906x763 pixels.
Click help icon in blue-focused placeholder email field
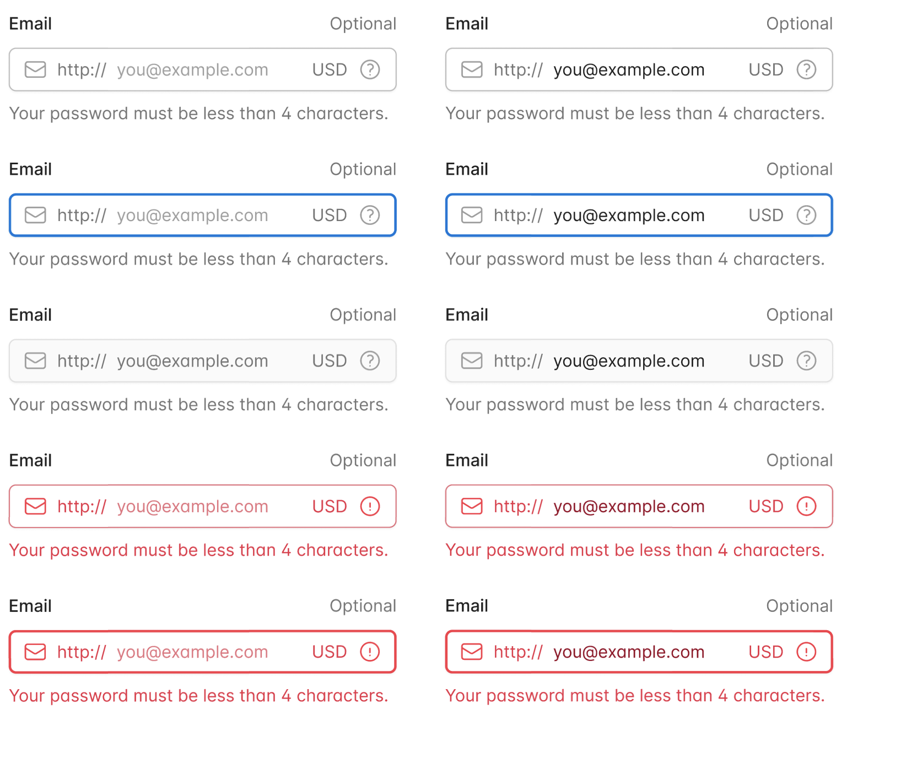pyautogui.click(x=370, y=215)
